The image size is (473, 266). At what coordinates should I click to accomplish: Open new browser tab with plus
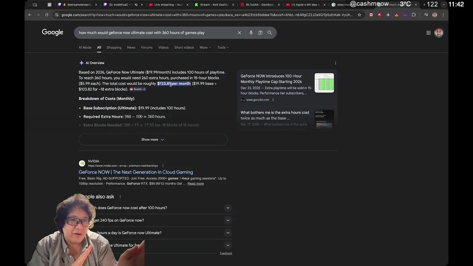[x=424, y=4]
